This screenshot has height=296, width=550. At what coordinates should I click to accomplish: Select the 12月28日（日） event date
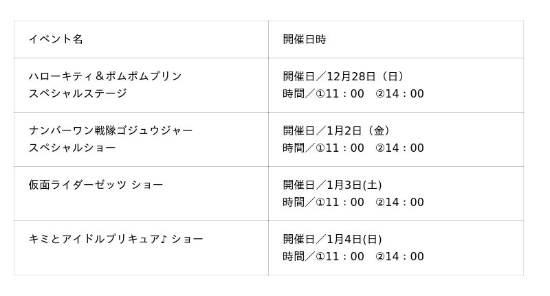(x=366, y=76)
